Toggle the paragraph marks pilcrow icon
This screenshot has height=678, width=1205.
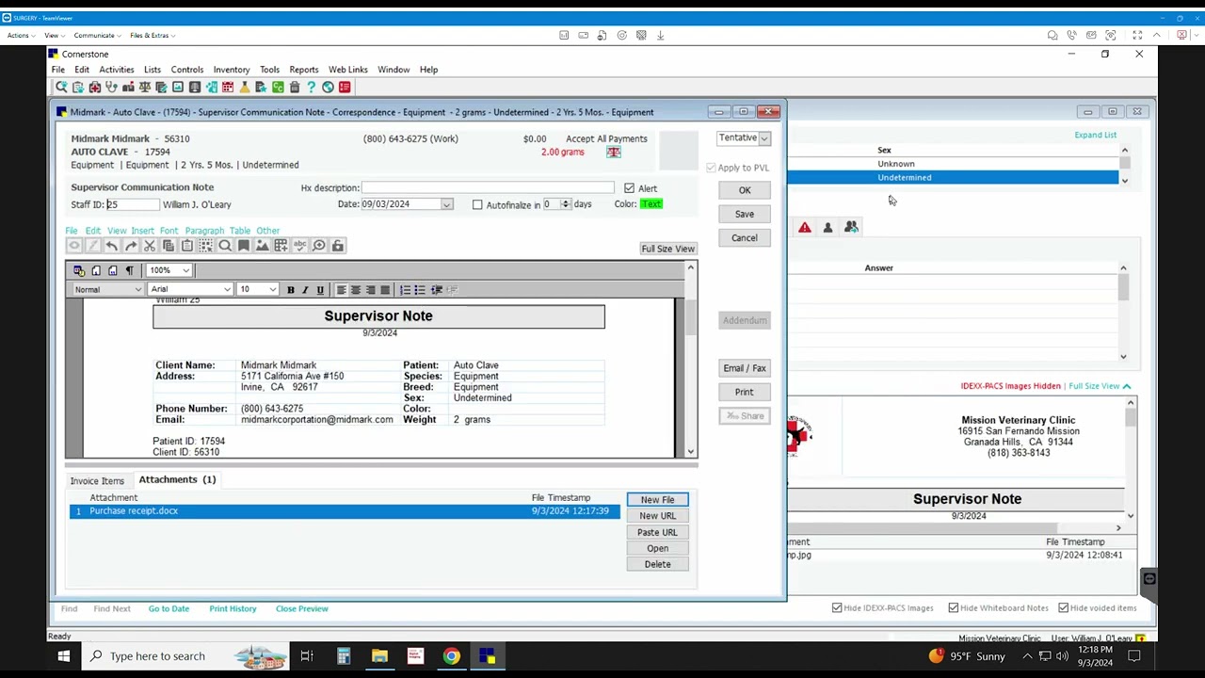[x=130, y=271]
